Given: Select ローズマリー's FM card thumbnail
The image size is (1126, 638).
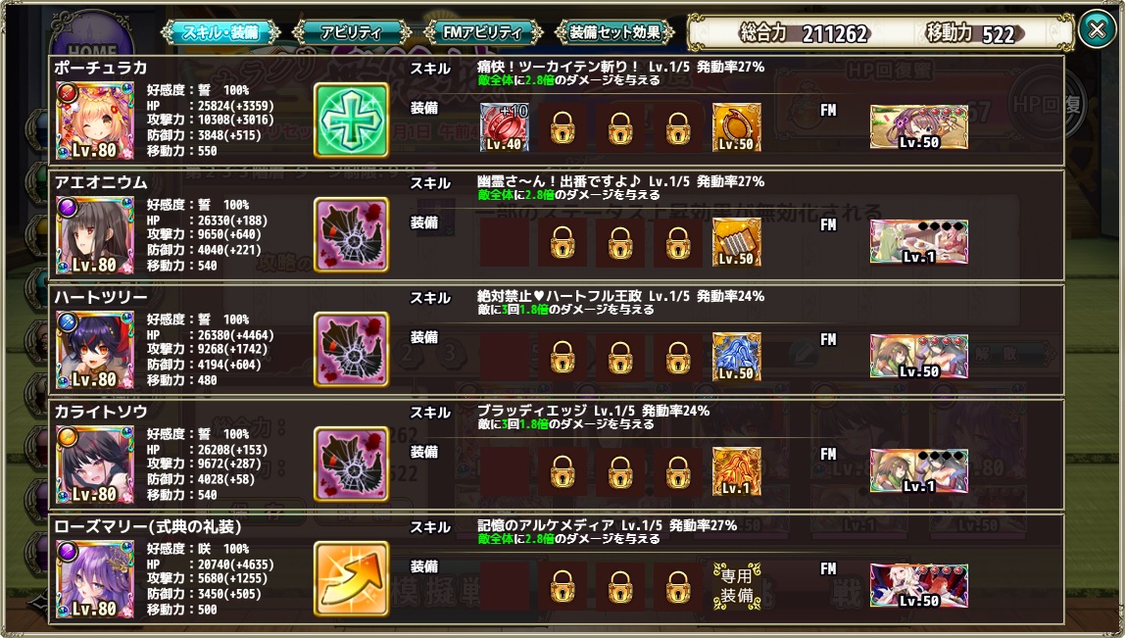Looking at the screenshot, I should coord(919,585).
